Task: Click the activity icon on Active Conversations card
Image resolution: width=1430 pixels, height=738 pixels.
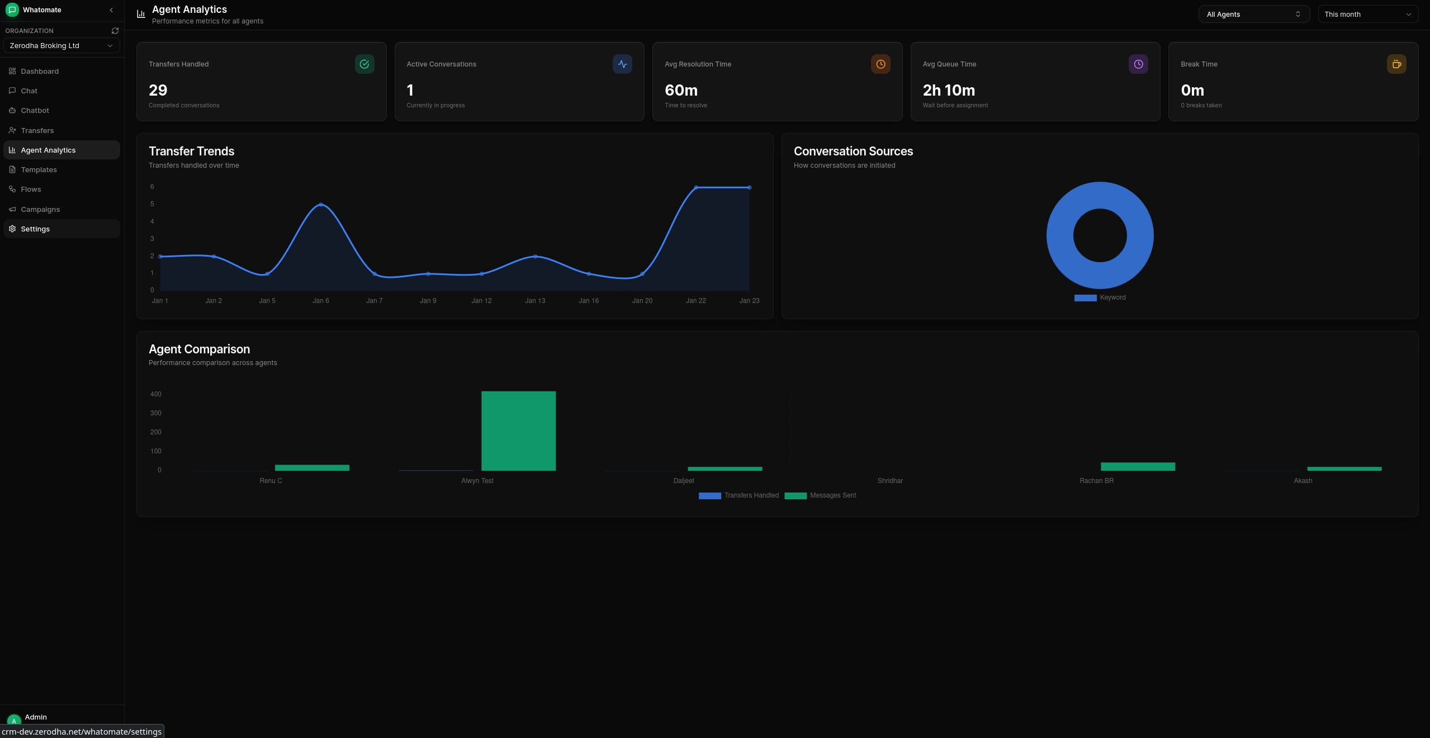Action: [x=622, y=64]
